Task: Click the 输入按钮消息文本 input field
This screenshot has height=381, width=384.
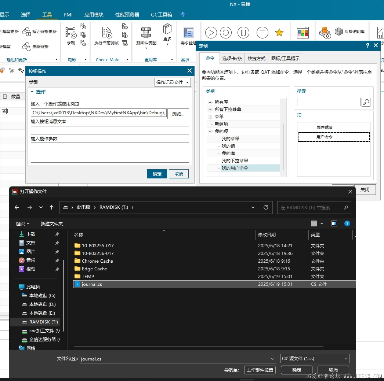Action: [110, 130]
